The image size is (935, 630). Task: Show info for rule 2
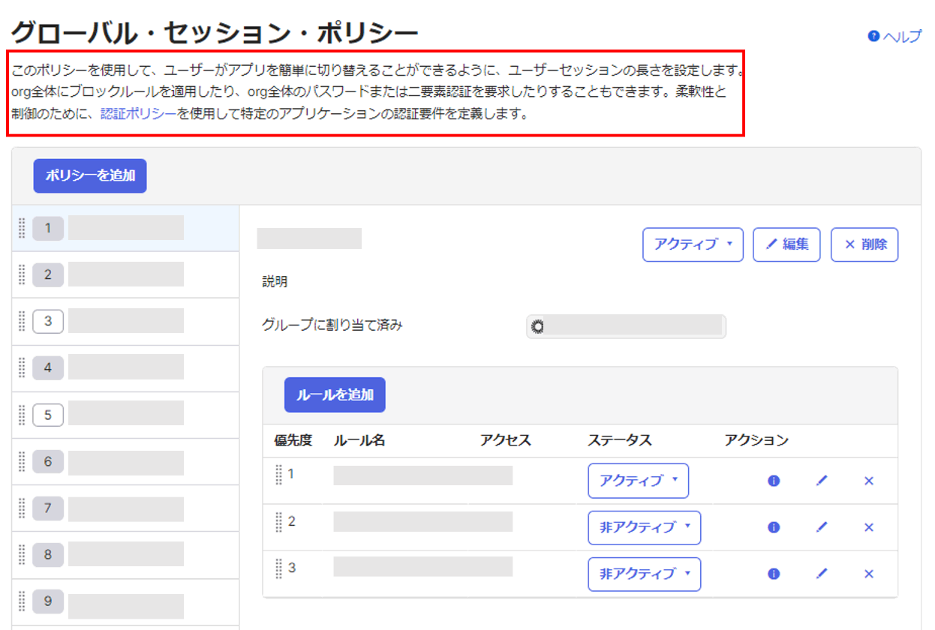tap(774, 527)
